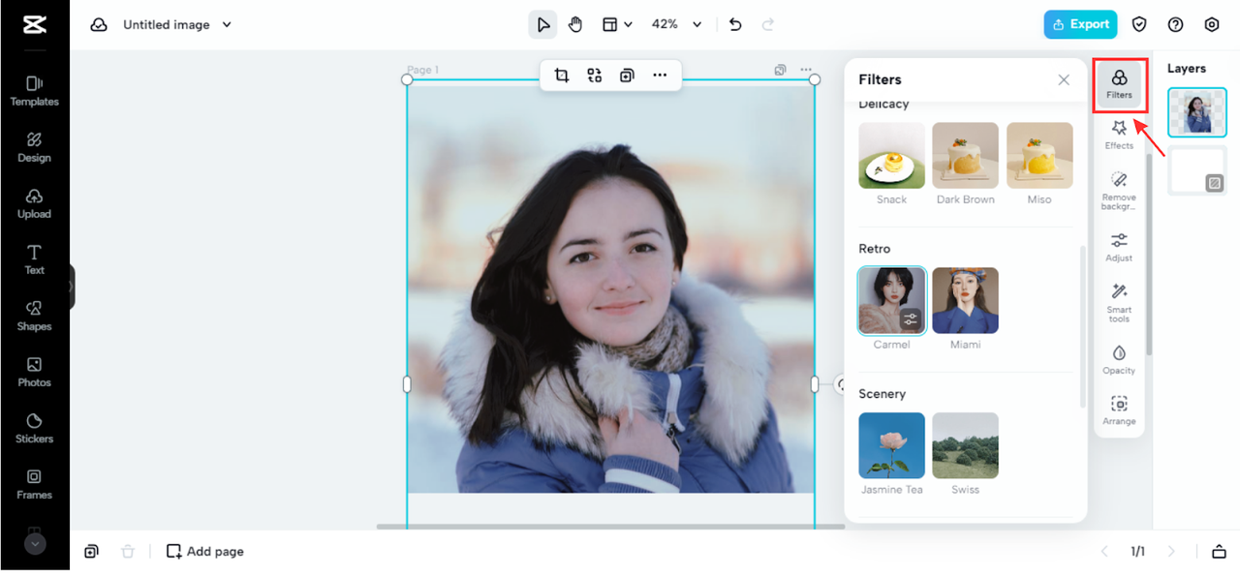Open the Photos panel
This screenshot has width=1240, height=576.
35,372
